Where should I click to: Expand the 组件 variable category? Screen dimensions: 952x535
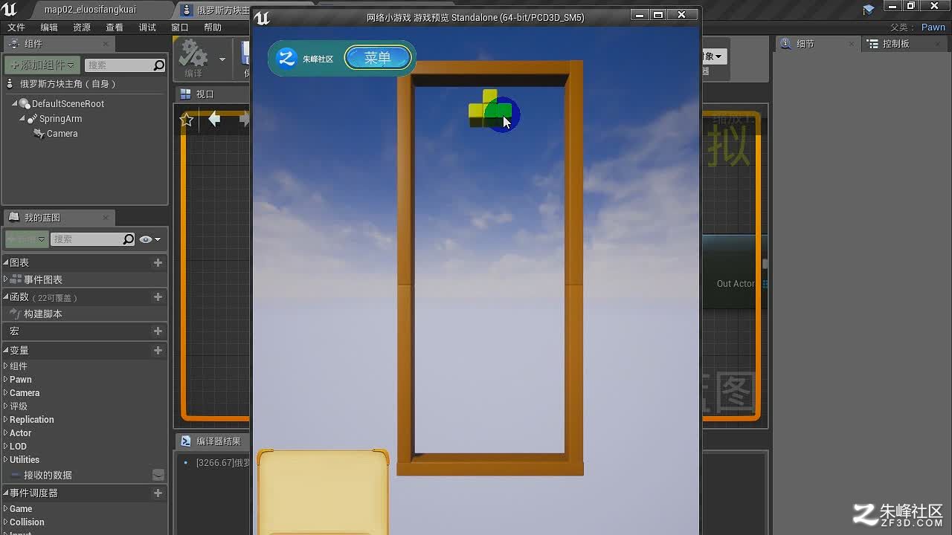click(6, 366)
